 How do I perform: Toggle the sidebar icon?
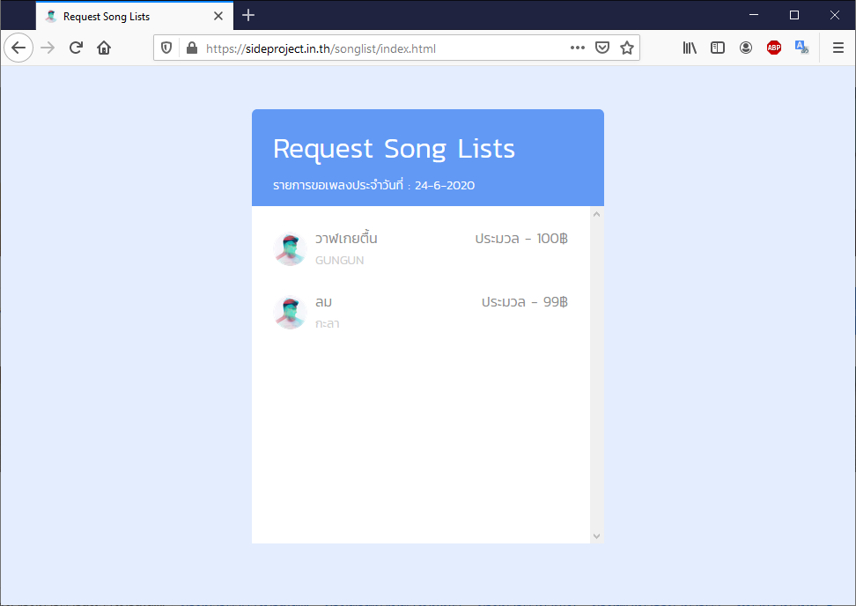point(718,48)
